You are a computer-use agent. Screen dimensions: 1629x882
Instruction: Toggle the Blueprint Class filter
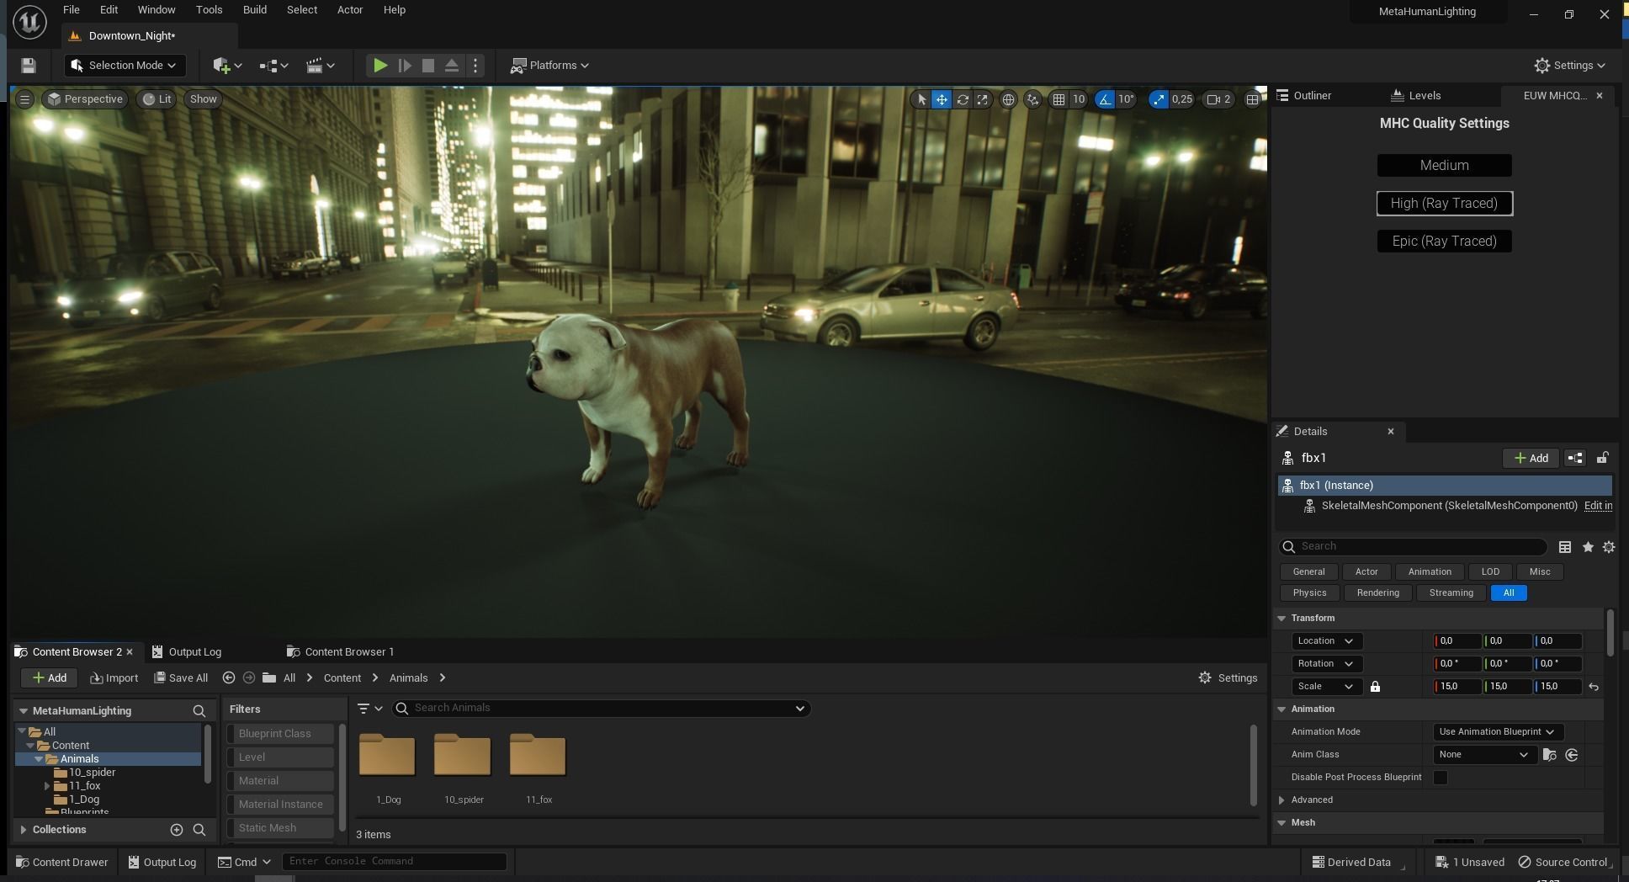(280, 734)
